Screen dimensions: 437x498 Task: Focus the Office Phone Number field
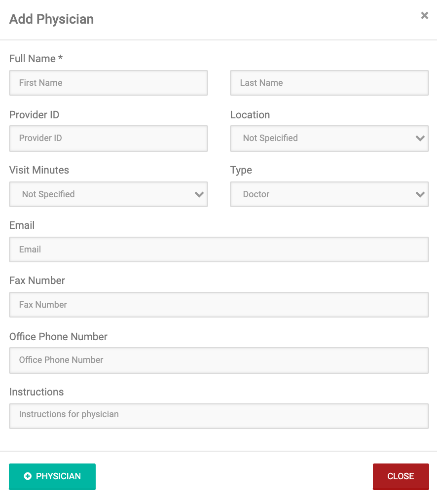tap(219, 360)
